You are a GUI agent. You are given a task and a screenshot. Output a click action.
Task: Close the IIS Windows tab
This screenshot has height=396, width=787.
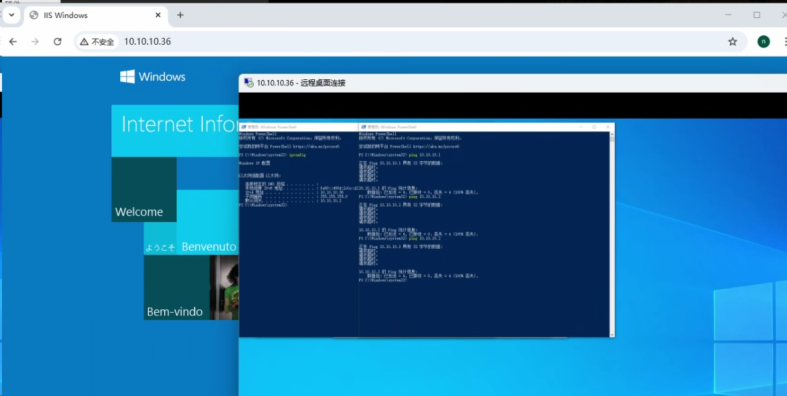158,15
